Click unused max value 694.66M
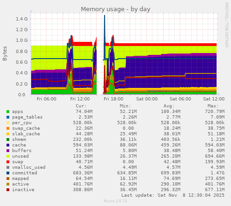 coord(215,156)
